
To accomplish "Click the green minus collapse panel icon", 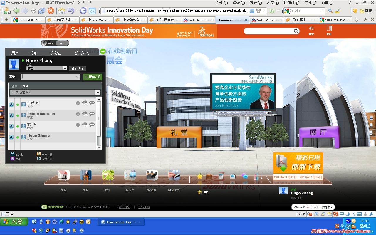I will click(x=103, y=52).
